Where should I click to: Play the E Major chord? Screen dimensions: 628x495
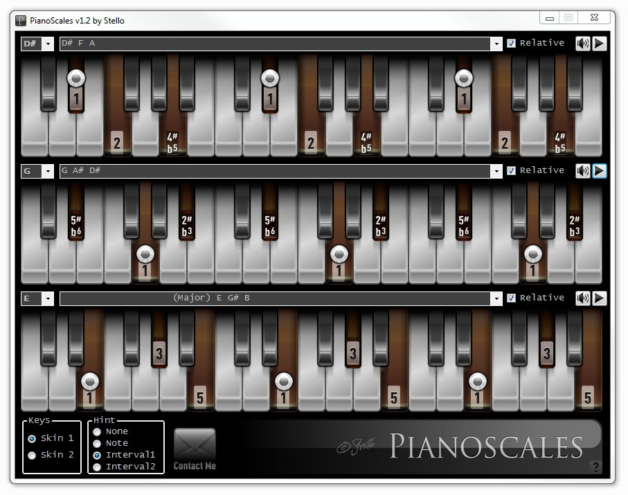tap(599, 298)
